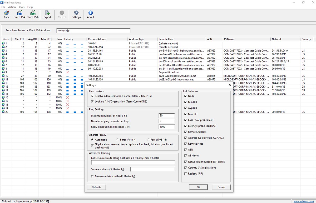Select the globe icon of node 13
Viewport: 316px width, 203px height.
pos(3,87)
